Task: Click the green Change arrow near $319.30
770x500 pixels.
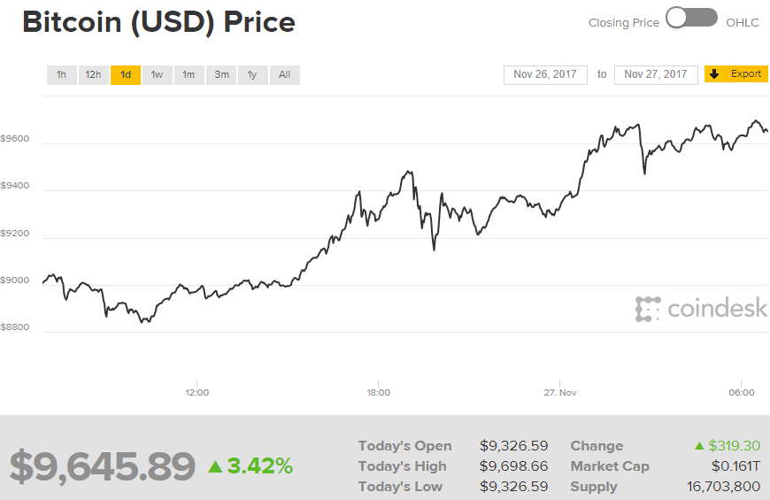Action: (x=700, y=446)
